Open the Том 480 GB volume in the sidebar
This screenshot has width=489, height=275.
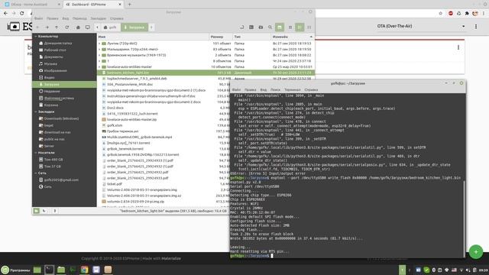coord(53,160)
